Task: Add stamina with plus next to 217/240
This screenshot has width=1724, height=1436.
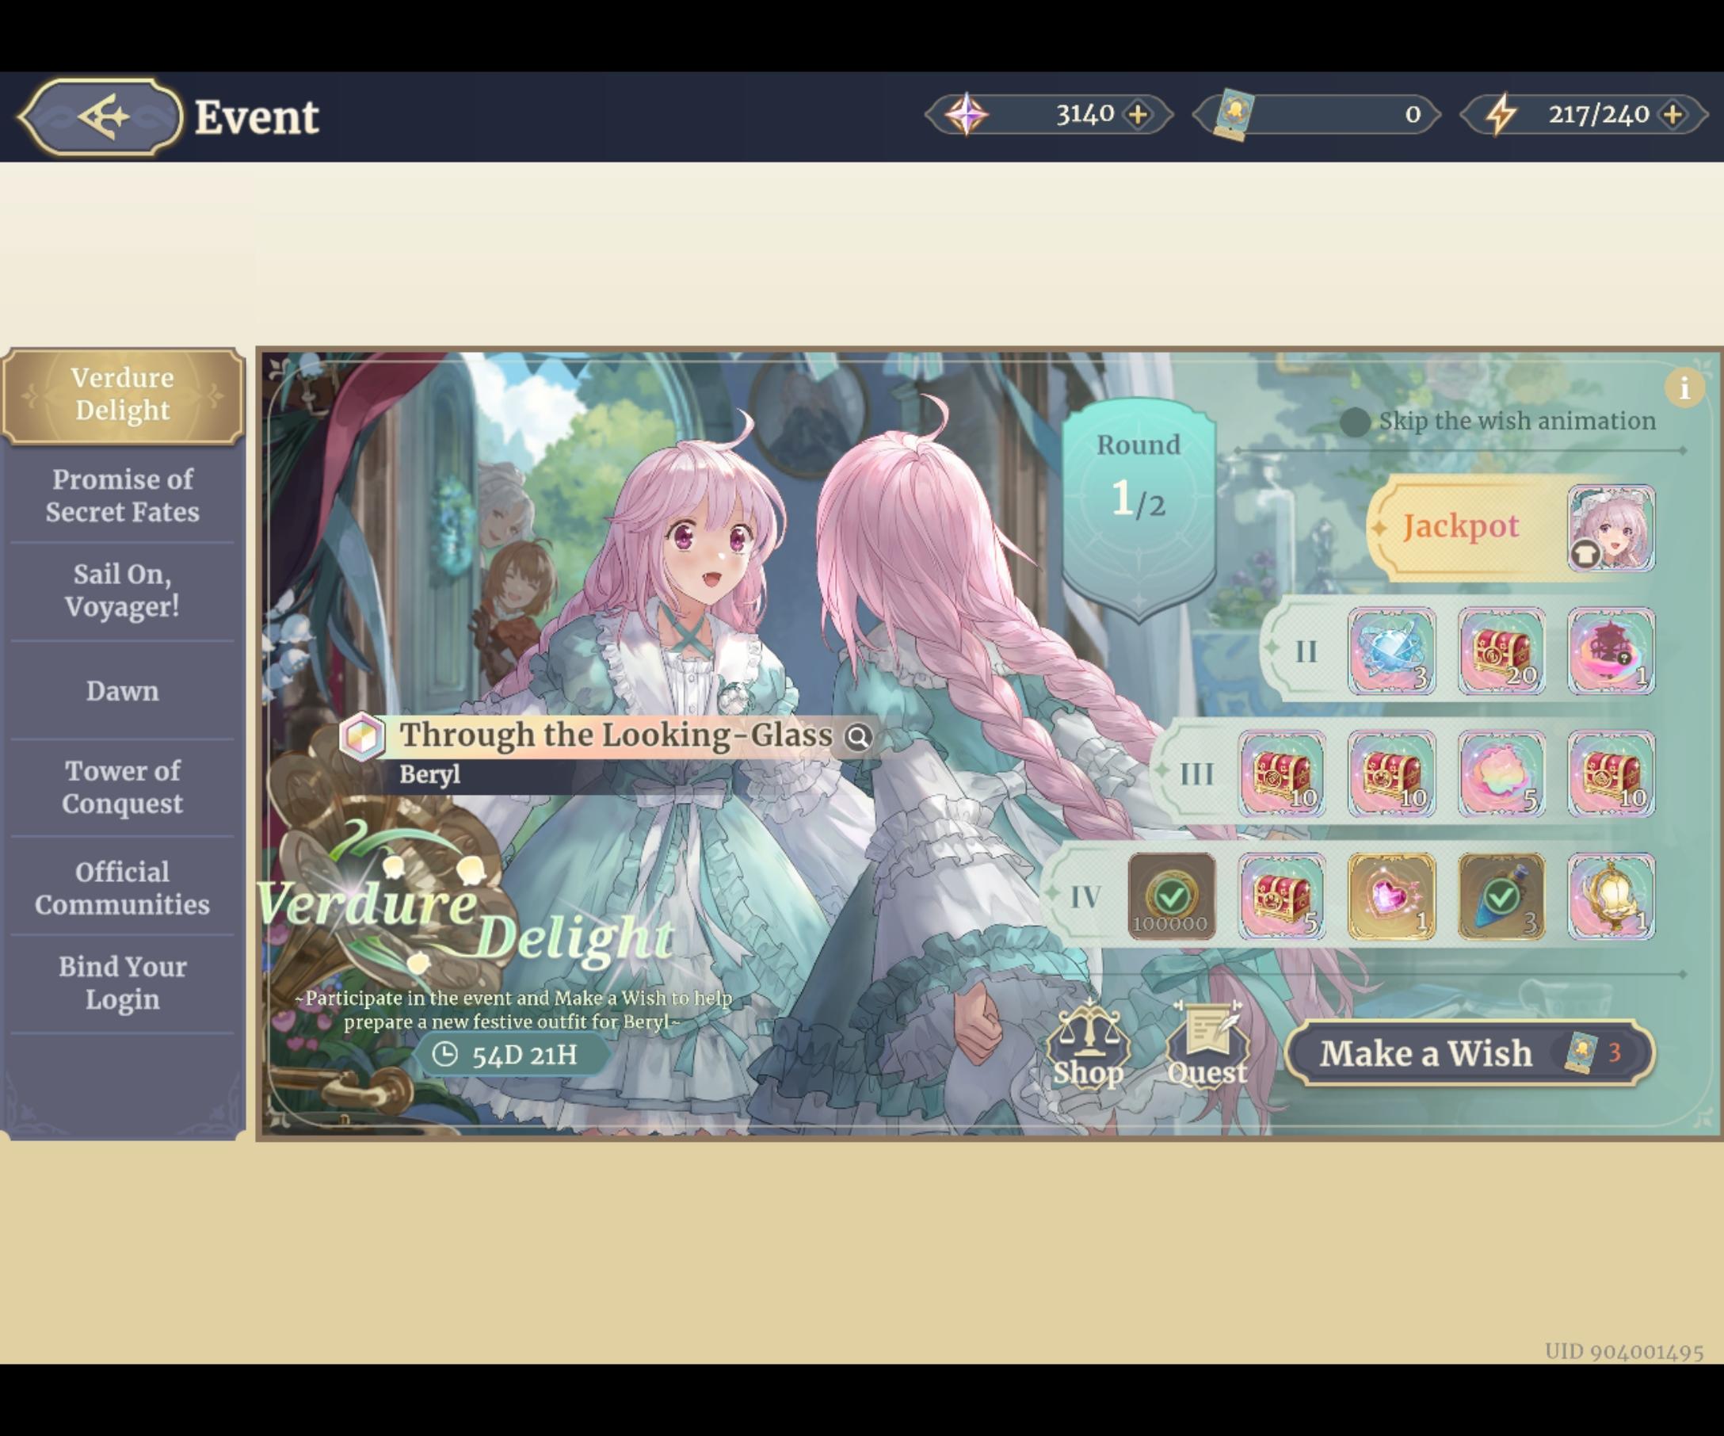Action: click(1673, 115)
